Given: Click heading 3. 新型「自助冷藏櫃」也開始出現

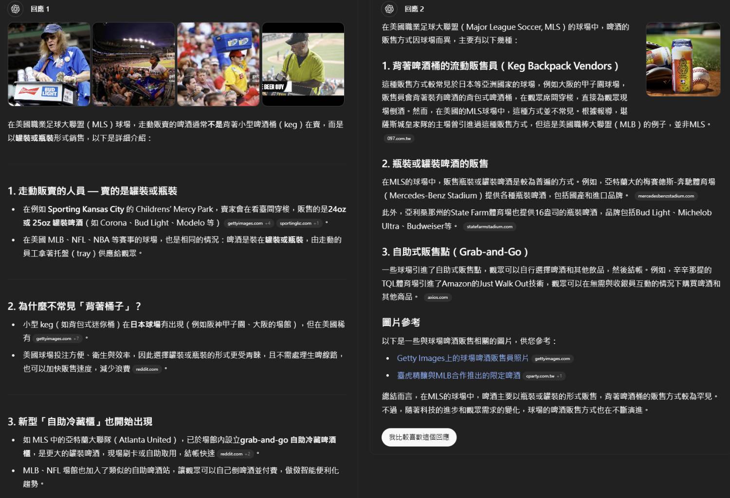Looking at the screenshot, I should (80, 422).
